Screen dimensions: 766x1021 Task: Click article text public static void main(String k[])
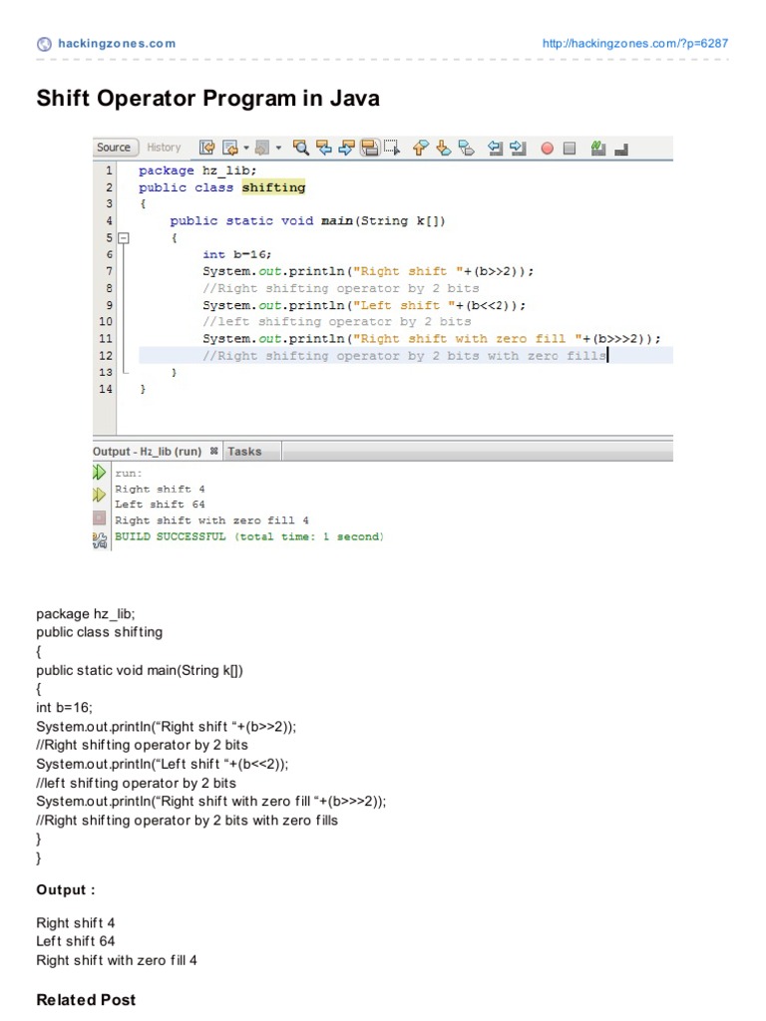[x=140, y=670]
